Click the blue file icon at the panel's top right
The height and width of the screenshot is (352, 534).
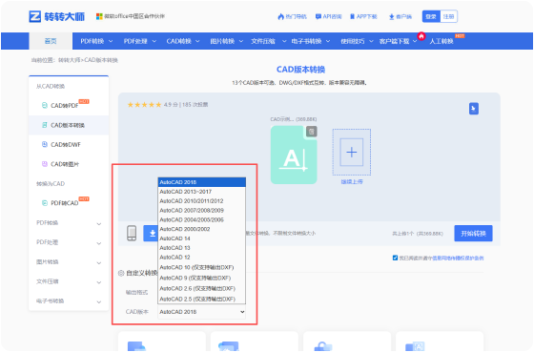click(x=474, y=109)
